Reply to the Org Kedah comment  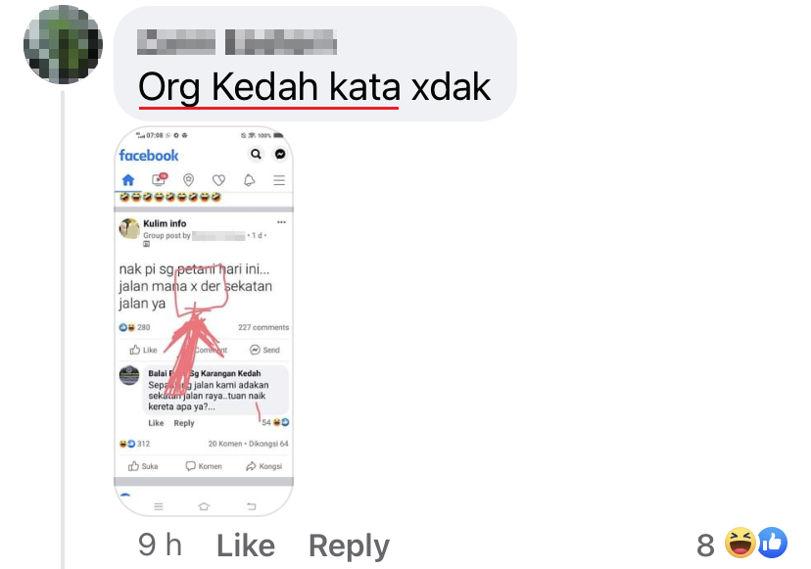click(349, 545)
